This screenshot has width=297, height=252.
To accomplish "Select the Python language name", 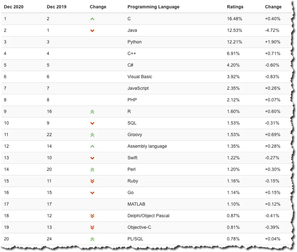I will [x=134, y=42].
